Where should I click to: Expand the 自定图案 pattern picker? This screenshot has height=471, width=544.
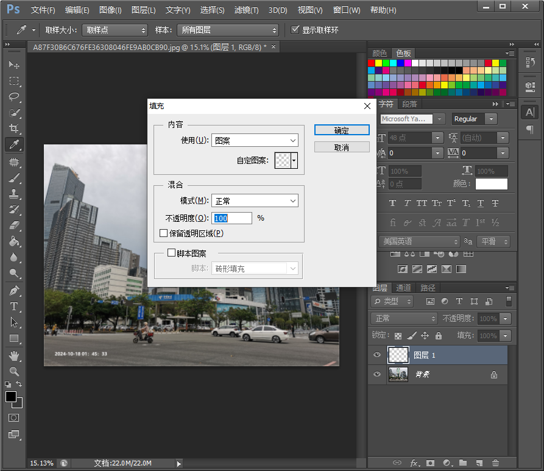[x=295, y=160]
